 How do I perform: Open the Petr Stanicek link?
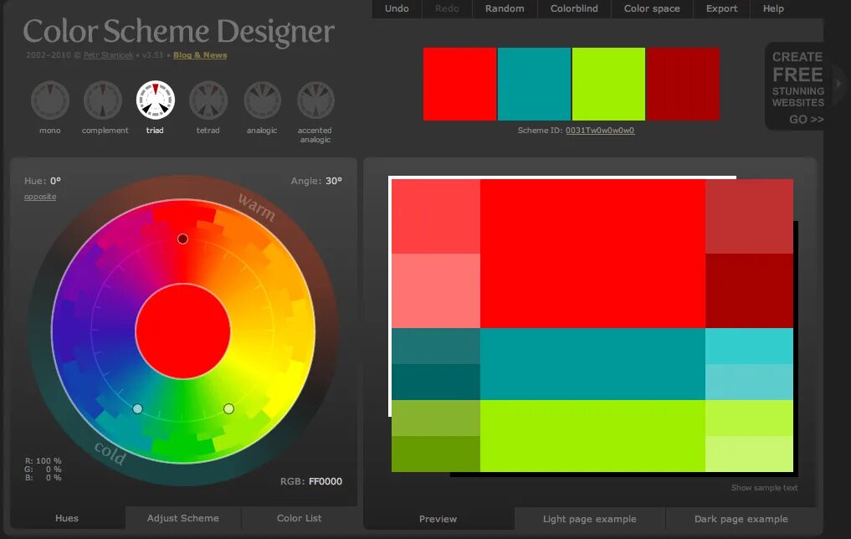point(108,55)
